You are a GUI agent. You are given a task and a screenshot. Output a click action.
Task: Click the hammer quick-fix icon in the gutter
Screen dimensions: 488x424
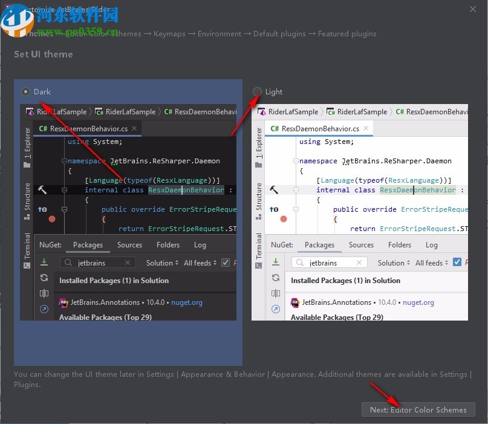[42, 189]
